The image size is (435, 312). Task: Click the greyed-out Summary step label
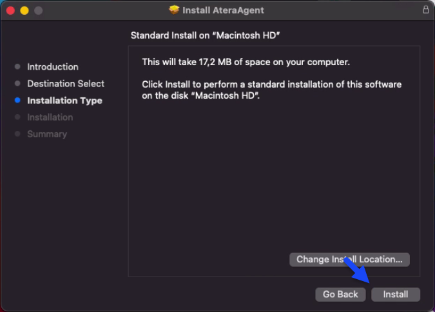[x=47, y=134]
